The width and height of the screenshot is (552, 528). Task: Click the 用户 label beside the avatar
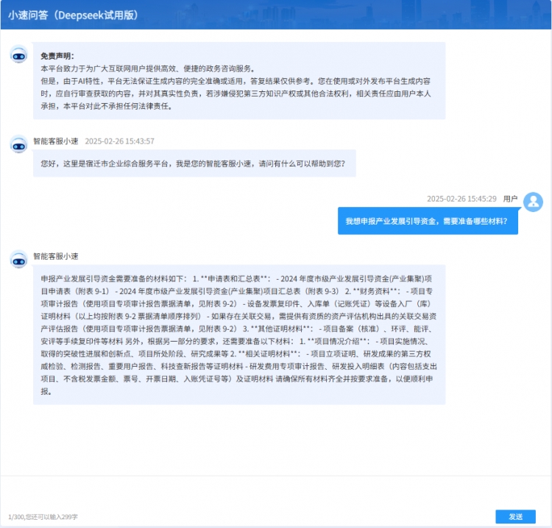click(x=510, y=199)
